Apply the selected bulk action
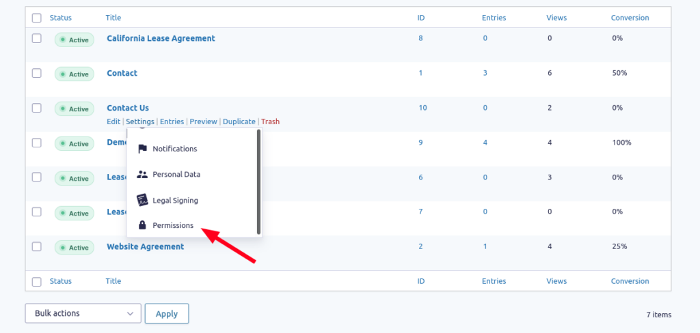Image resolution: width=700 pixels, height=333 pixels. [167, 313]
